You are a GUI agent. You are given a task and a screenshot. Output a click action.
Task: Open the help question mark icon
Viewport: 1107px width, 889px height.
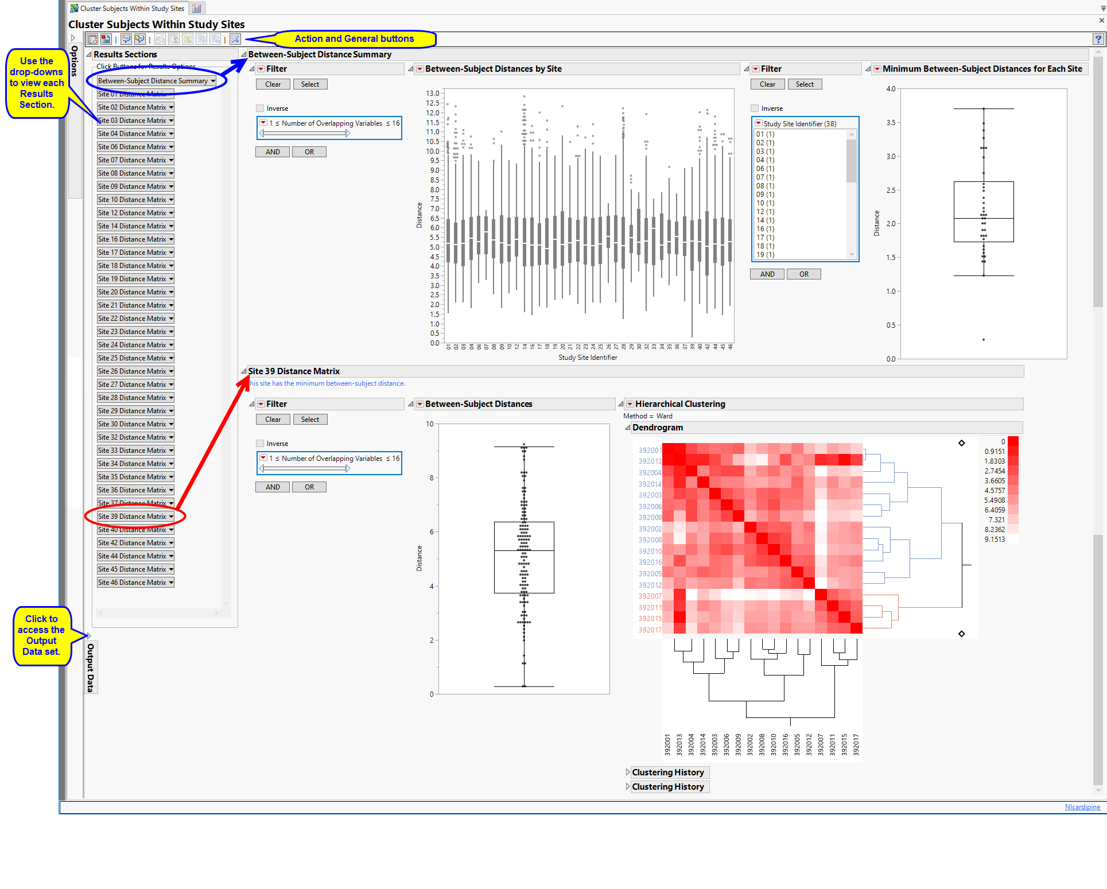1098,39
